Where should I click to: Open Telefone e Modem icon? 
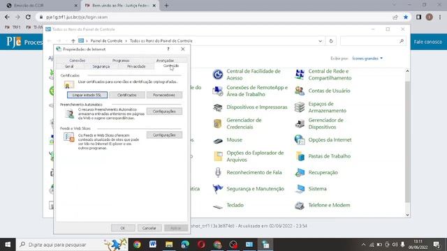[x=300, y=205]
